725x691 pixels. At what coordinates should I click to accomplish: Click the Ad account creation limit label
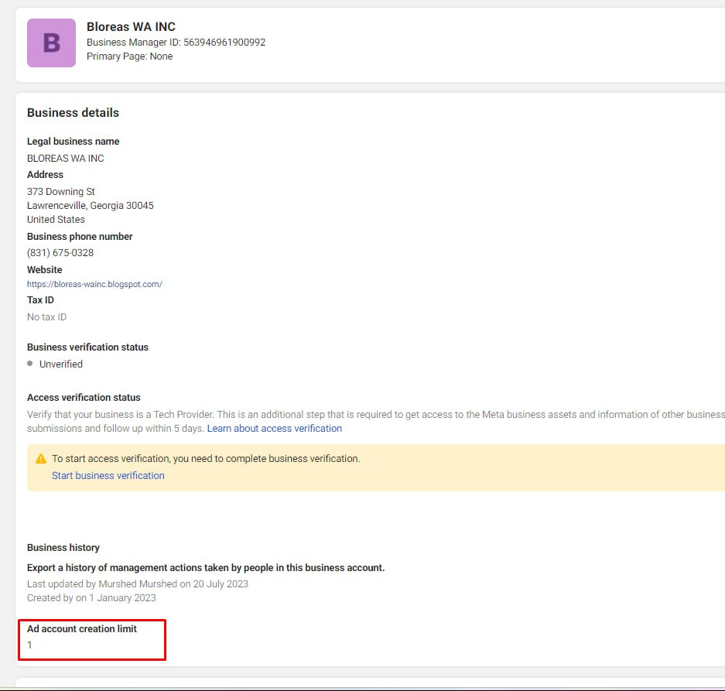point(82,628)
